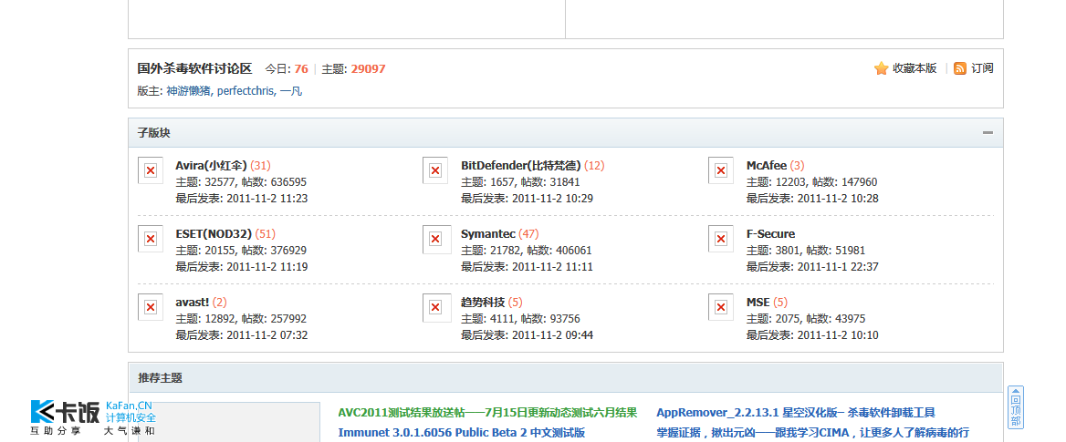The height and width of the screenshot is (442, 1066).
Task: Click the star icon for 收藏本版
Action: (x=881, y=68)
